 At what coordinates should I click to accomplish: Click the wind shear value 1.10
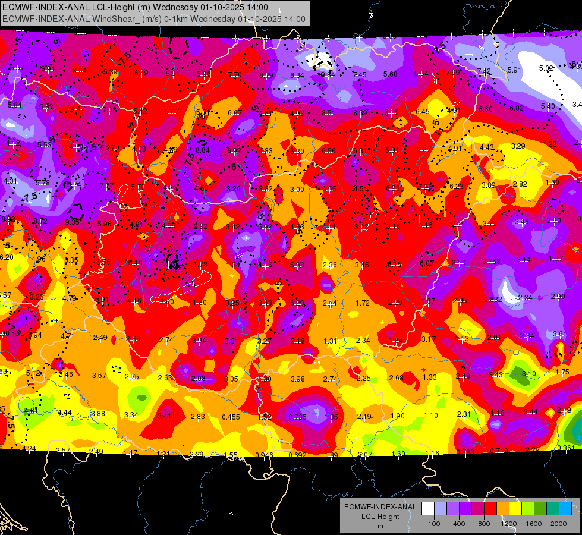point(431,416)
